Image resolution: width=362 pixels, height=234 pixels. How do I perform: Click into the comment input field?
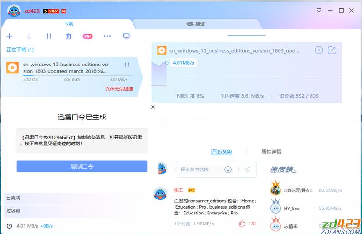click(200, 169)
